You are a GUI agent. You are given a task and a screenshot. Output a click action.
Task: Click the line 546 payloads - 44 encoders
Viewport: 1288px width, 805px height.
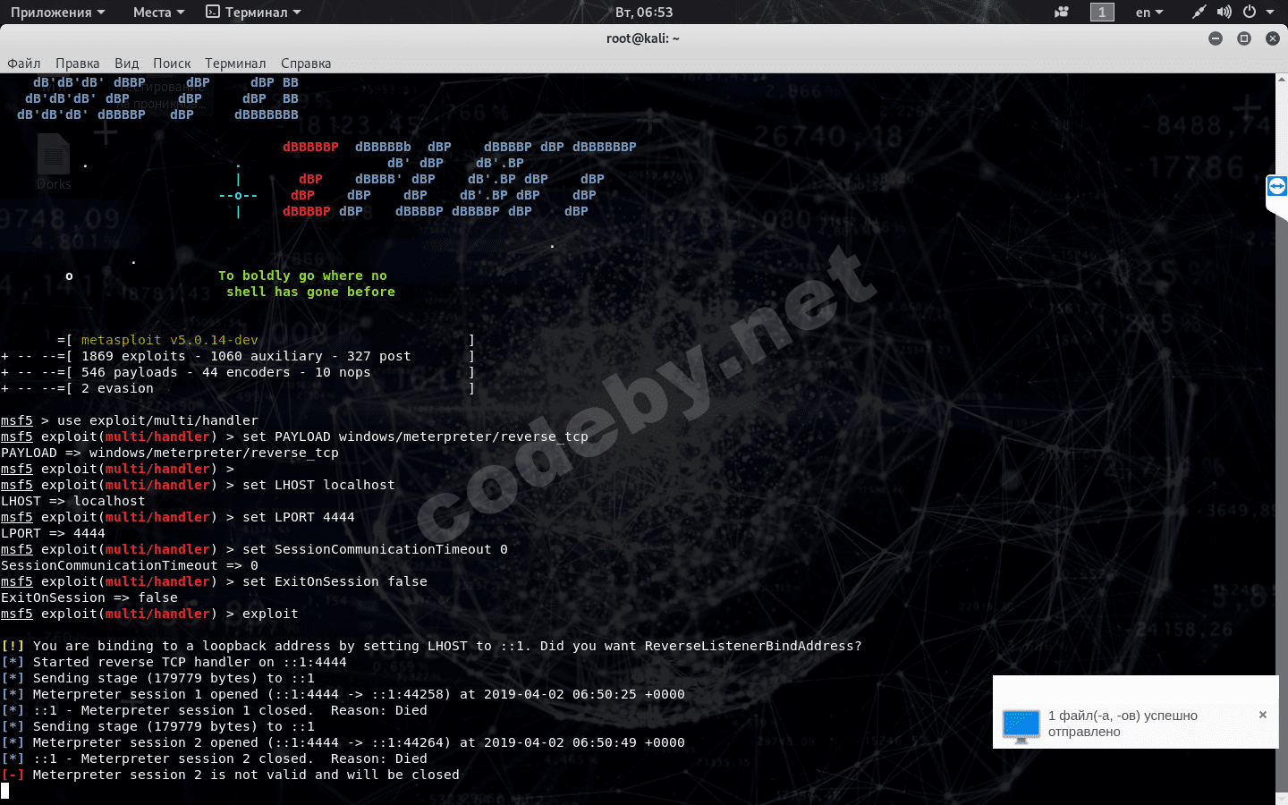225,372
